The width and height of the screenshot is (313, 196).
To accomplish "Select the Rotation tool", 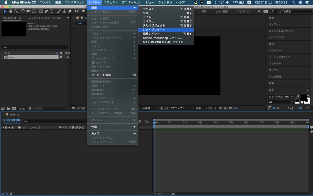I will click(23, 11).
